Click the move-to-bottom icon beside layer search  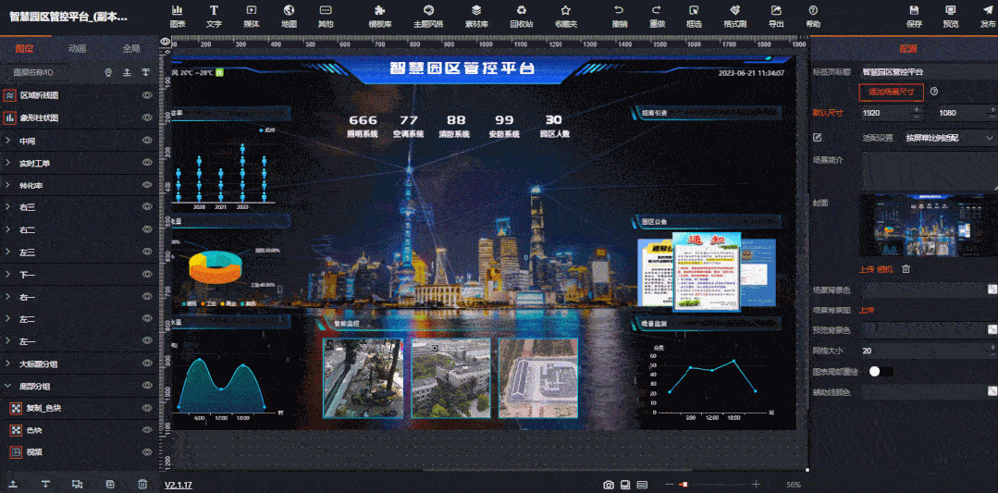click(146, 72)
